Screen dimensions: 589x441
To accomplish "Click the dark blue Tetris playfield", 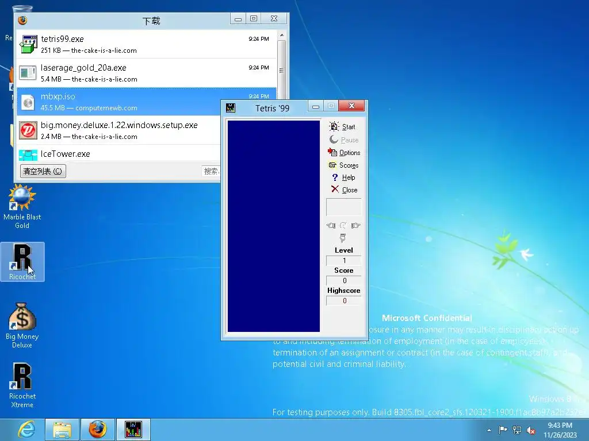I will [x=273, y=226].
